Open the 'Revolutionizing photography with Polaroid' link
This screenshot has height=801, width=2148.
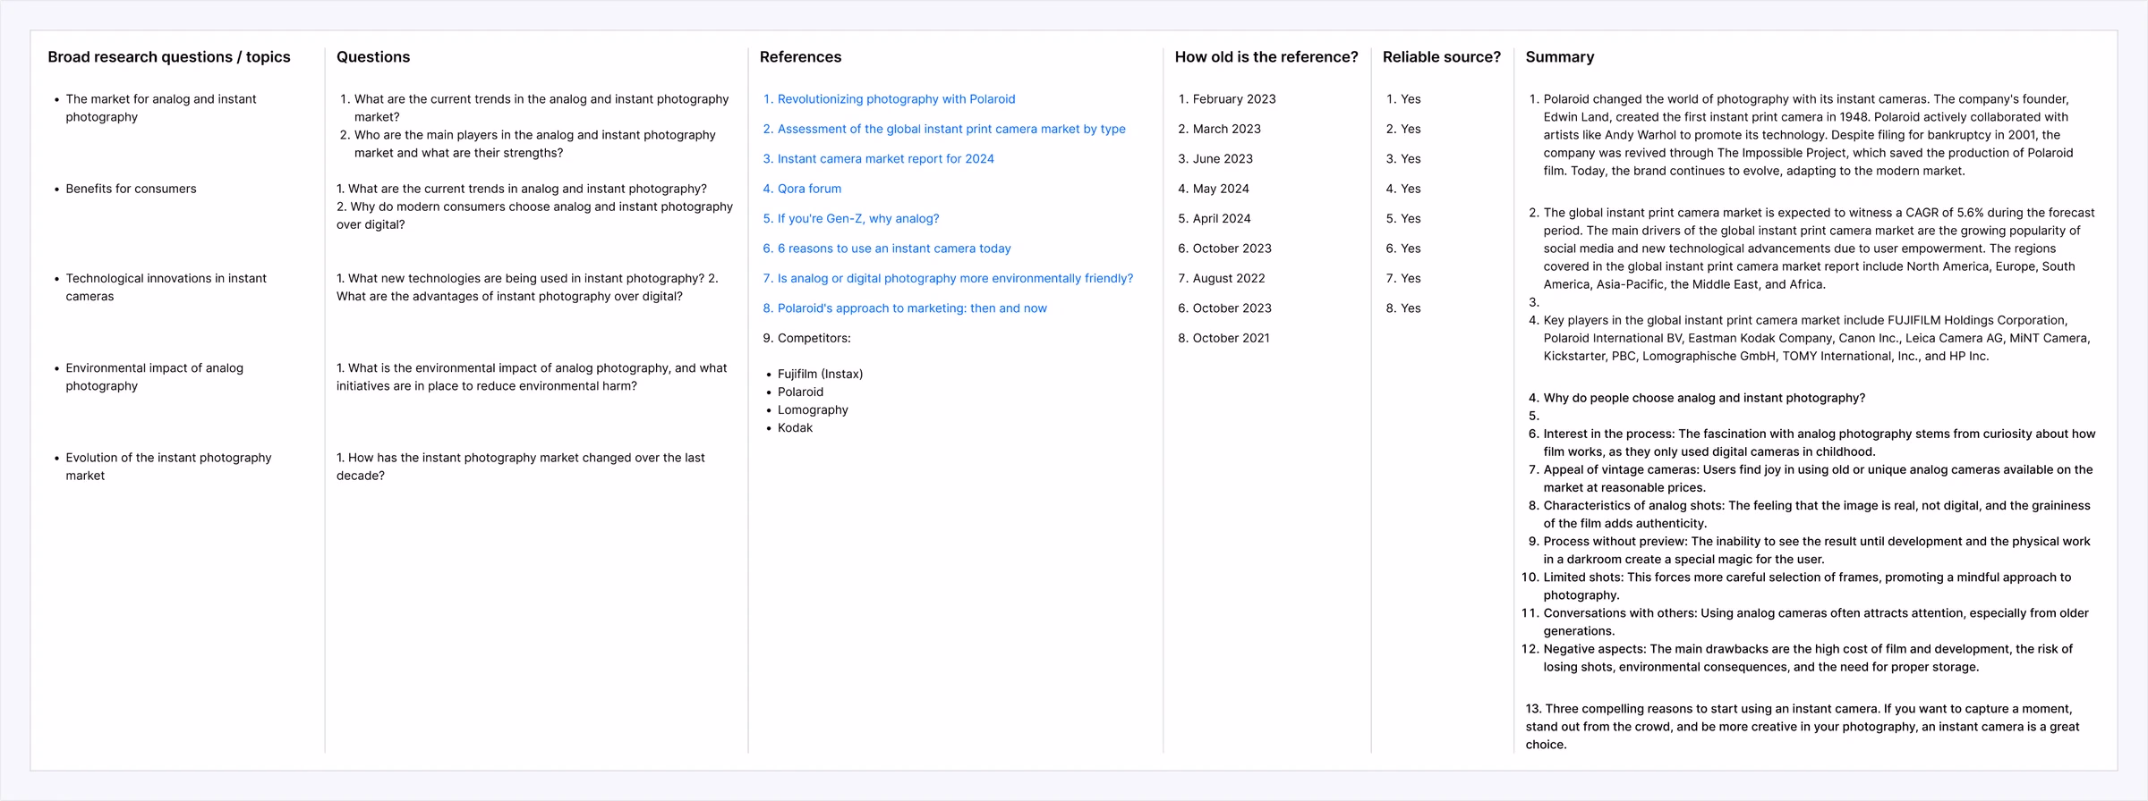pyautogui.click(x=896, y=99)
